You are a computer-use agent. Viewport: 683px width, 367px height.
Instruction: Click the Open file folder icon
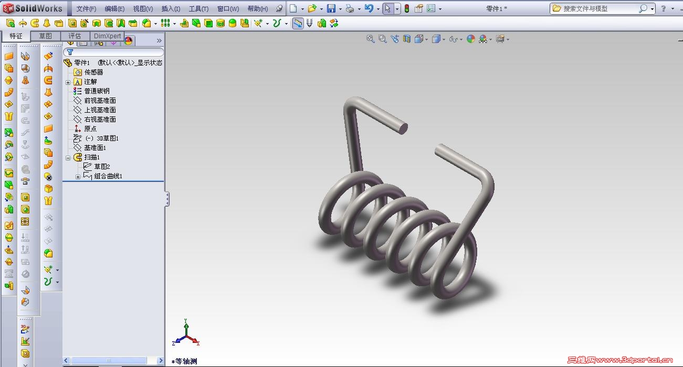click(312, 8)
